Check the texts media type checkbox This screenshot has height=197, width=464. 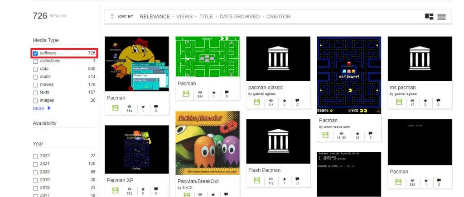tap(35, 93)
